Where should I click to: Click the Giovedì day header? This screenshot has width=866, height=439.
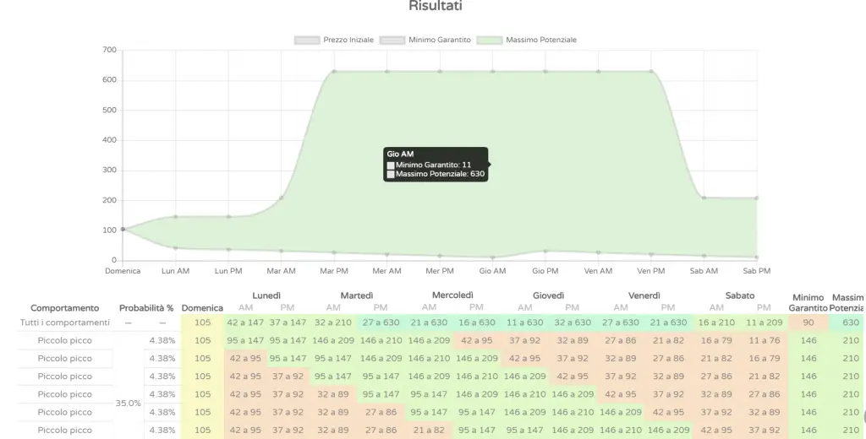coord(548,295)
